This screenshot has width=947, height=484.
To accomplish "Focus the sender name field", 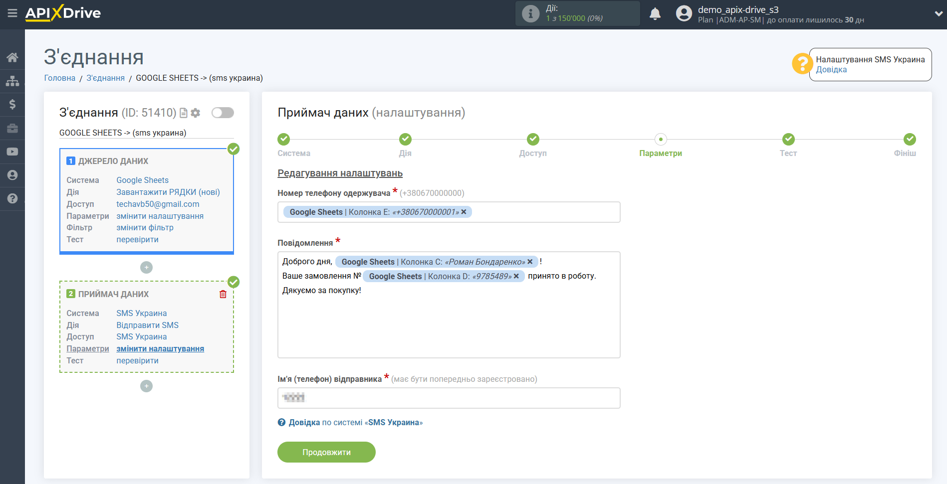I will pyautogui.click(x=449, y=398).
